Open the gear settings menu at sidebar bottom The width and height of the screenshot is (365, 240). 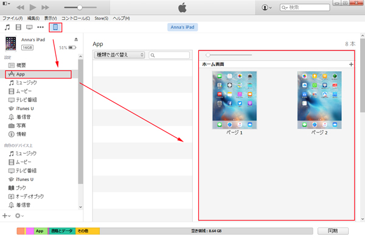(x=19, y=216)
